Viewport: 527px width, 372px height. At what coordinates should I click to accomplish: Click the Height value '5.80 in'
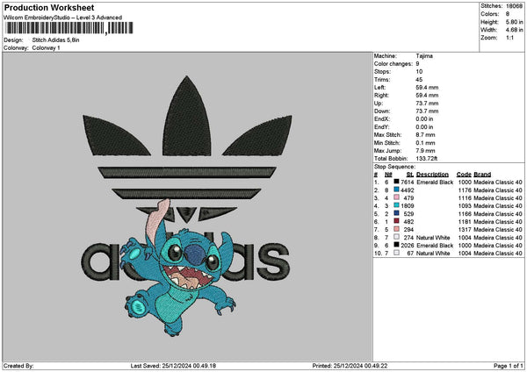(x=514, y=22)
